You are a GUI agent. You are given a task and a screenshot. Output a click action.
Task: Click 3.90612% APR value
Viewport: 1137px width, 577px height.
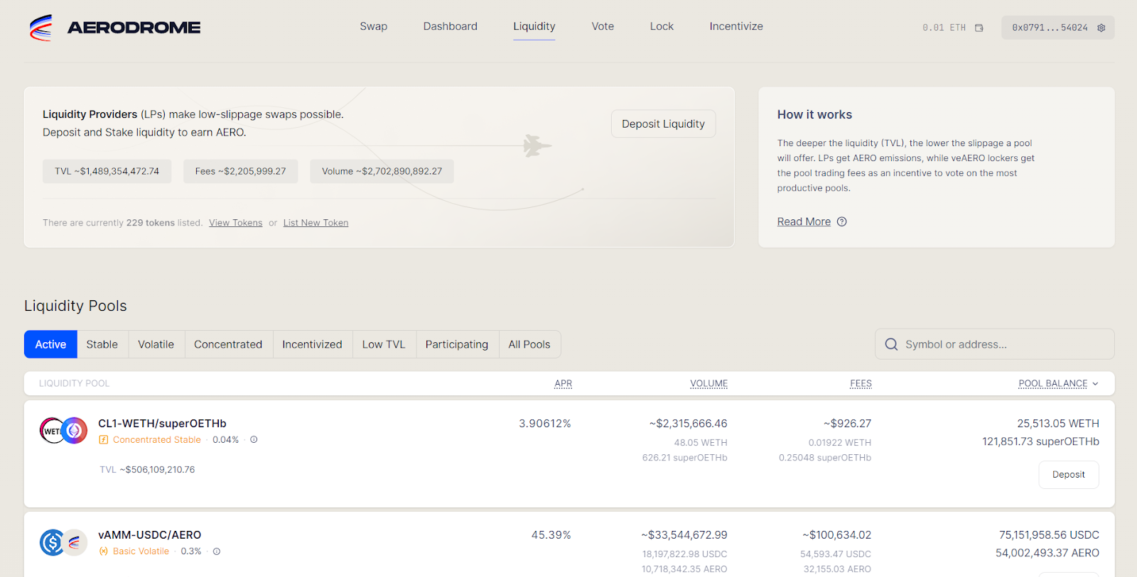[545, 424]
